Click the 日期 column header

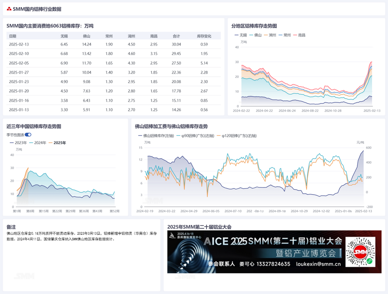click(13, 36)
